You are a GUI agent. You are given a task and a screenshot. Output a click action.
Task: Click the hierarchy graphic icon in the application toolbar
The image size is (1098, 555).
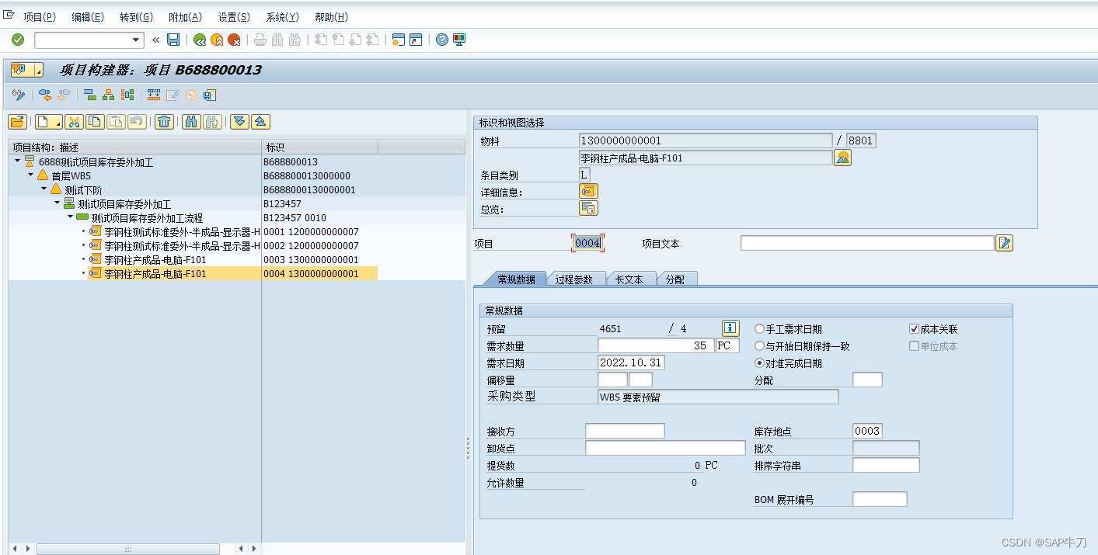coord(109,95)
